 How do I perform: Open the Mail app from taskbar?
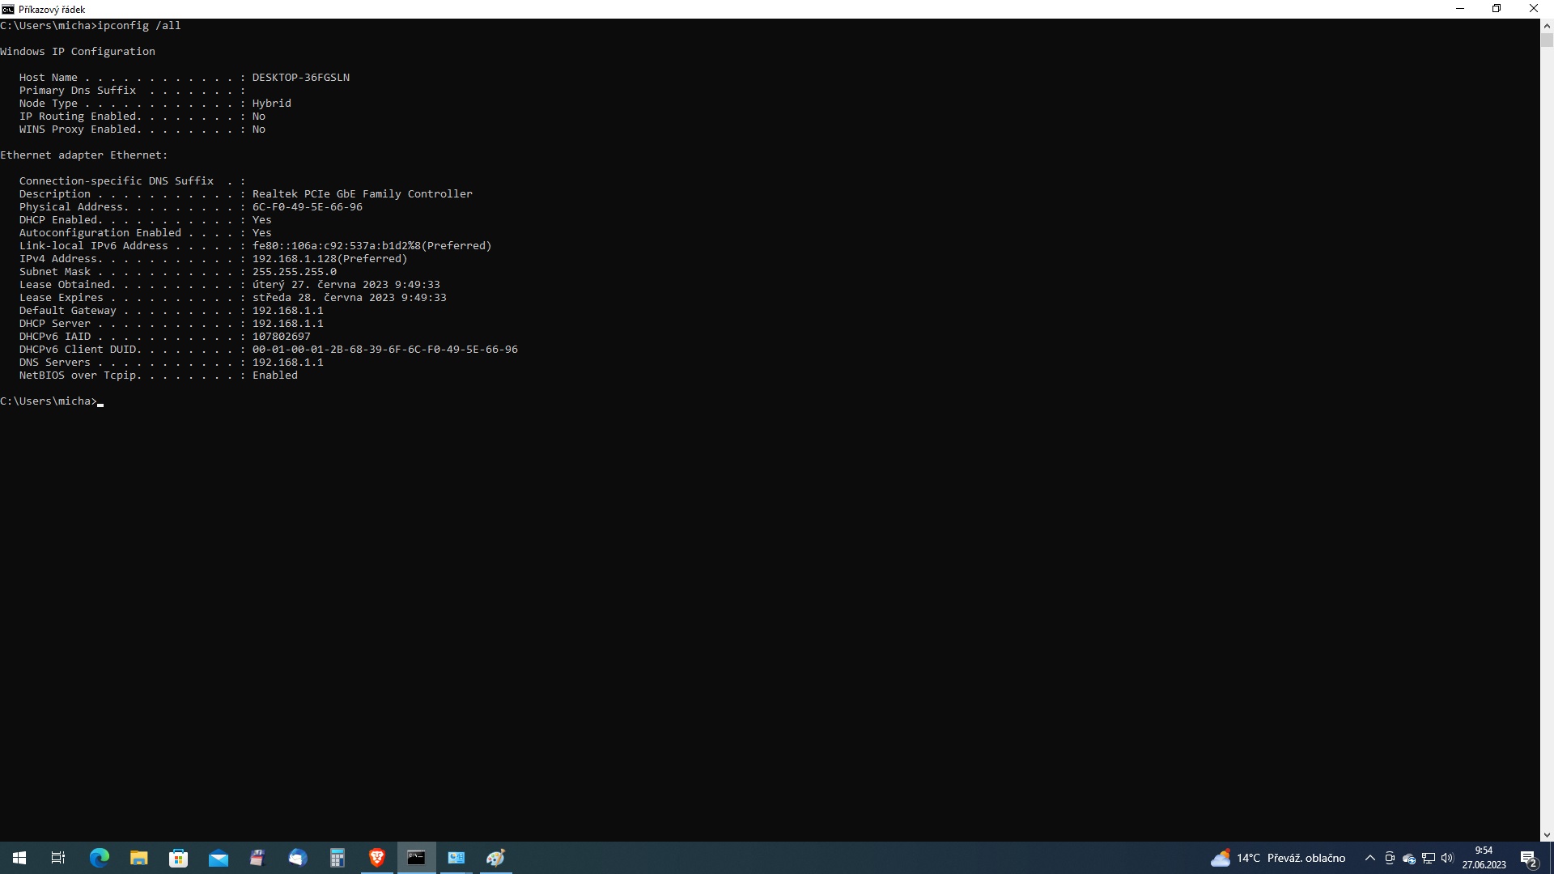click(218, 858)
